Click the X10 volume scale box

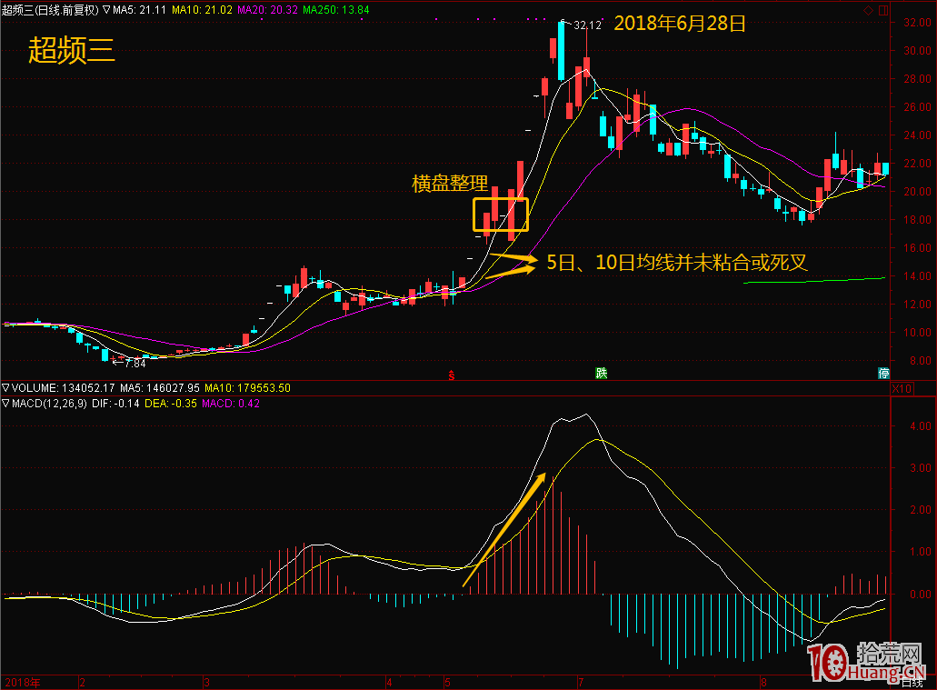coord(902,389)
